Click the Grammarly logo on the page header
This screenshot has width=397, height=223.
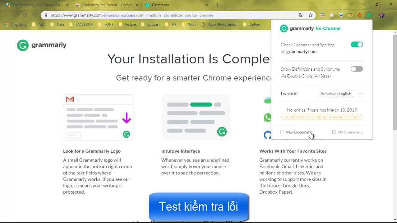coord(42,45)
